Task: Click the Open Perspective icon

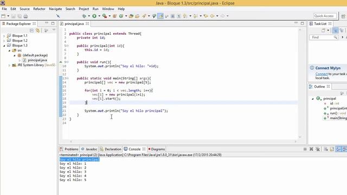Action: coord(343,16)
